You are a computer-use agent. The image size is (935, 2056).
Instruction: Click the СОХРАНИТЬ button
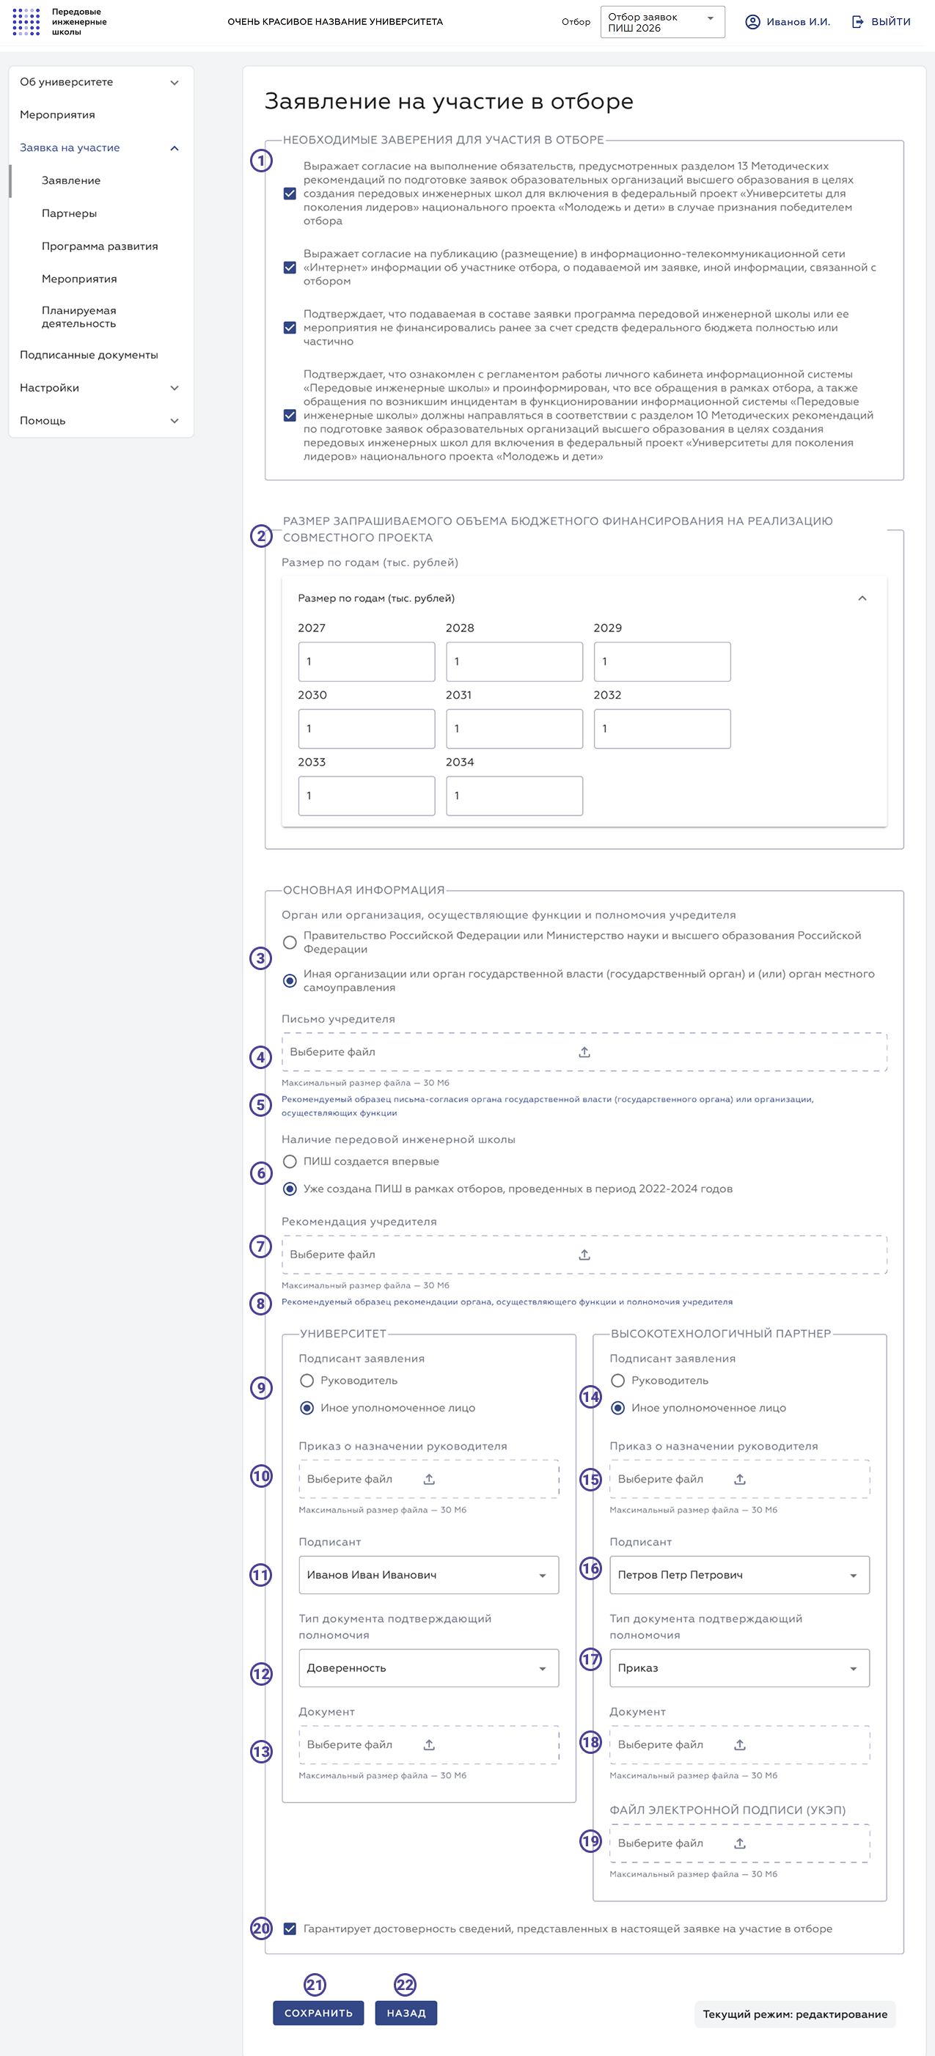tap(318, 2013)
